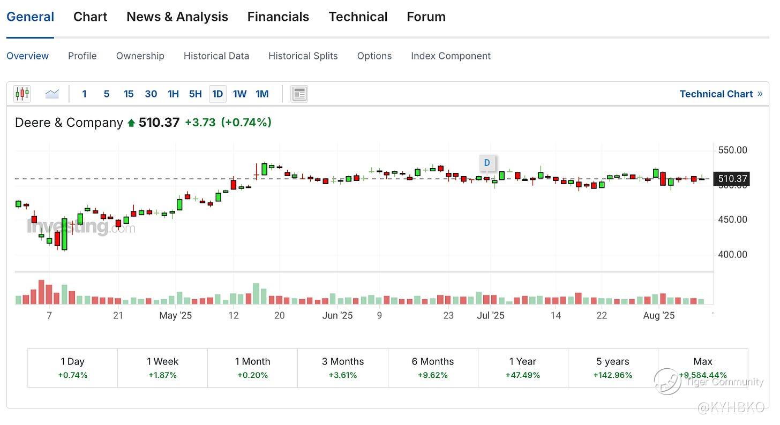
Task: Select the 1 Week performance range
Action: 163,368
